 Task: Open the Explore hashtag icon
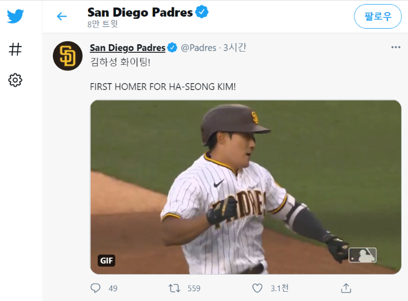pyautogui.click(x=16, y=49)
